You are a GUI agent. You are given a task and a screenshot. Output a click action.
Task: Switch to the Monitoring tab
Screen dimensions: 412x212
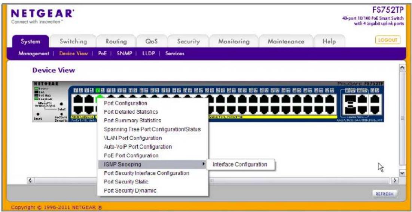coord(234,41)
